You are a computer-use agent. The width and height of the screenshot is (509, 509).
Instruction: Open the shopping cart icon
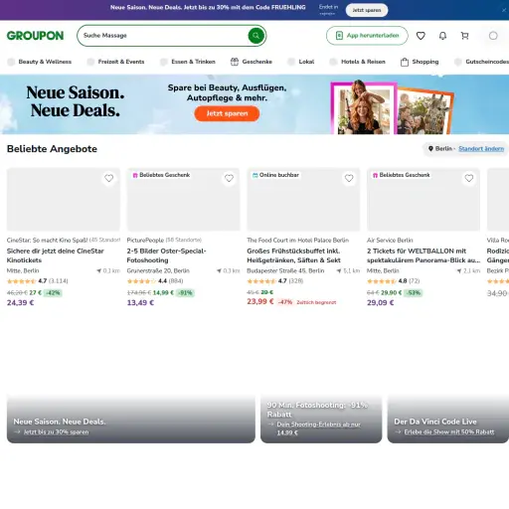(x=464, y=36)
